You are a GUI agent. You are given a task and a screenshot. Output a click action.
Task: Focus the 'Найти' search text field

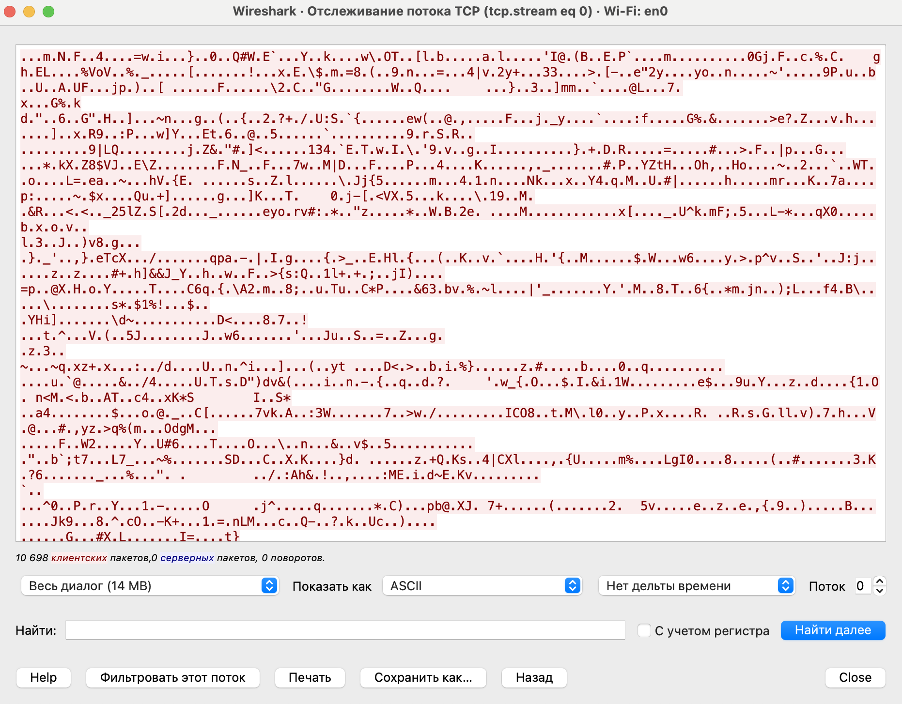click(x=345, y=630)
